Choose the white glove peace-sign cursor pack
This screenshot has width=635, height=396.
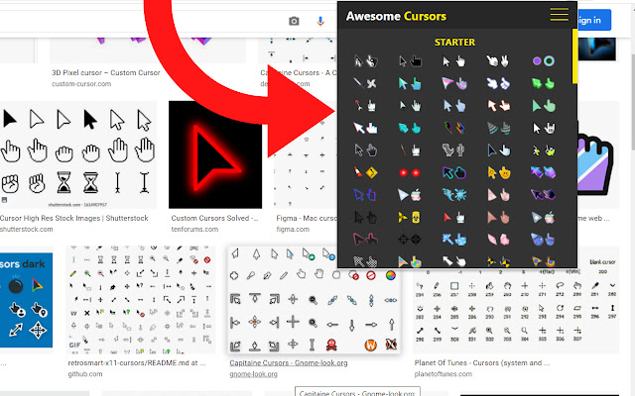[x=498, y=61]
